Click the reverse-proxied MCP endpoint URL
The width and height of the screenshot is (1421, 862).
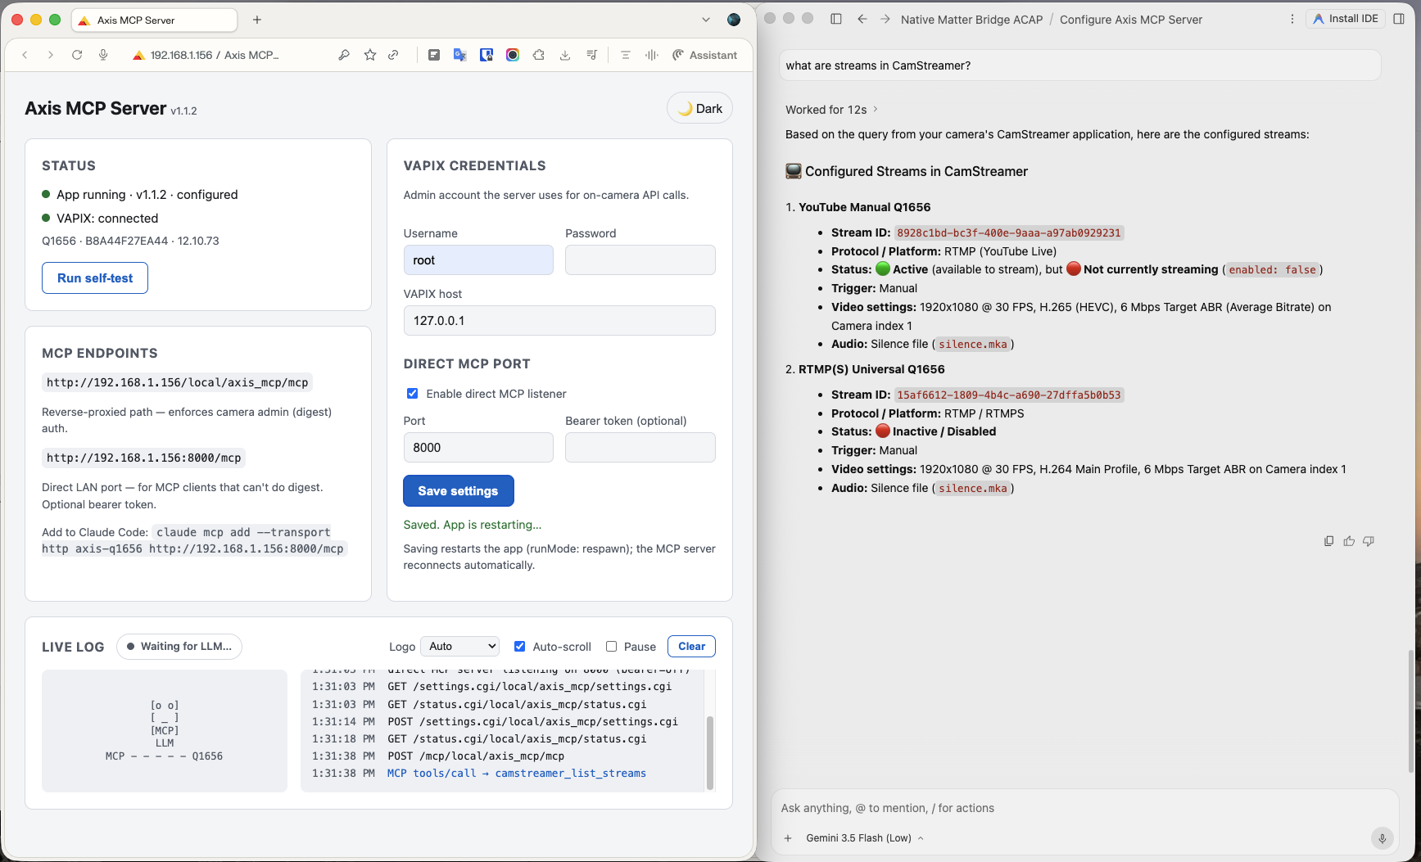[x=178, y=382]
